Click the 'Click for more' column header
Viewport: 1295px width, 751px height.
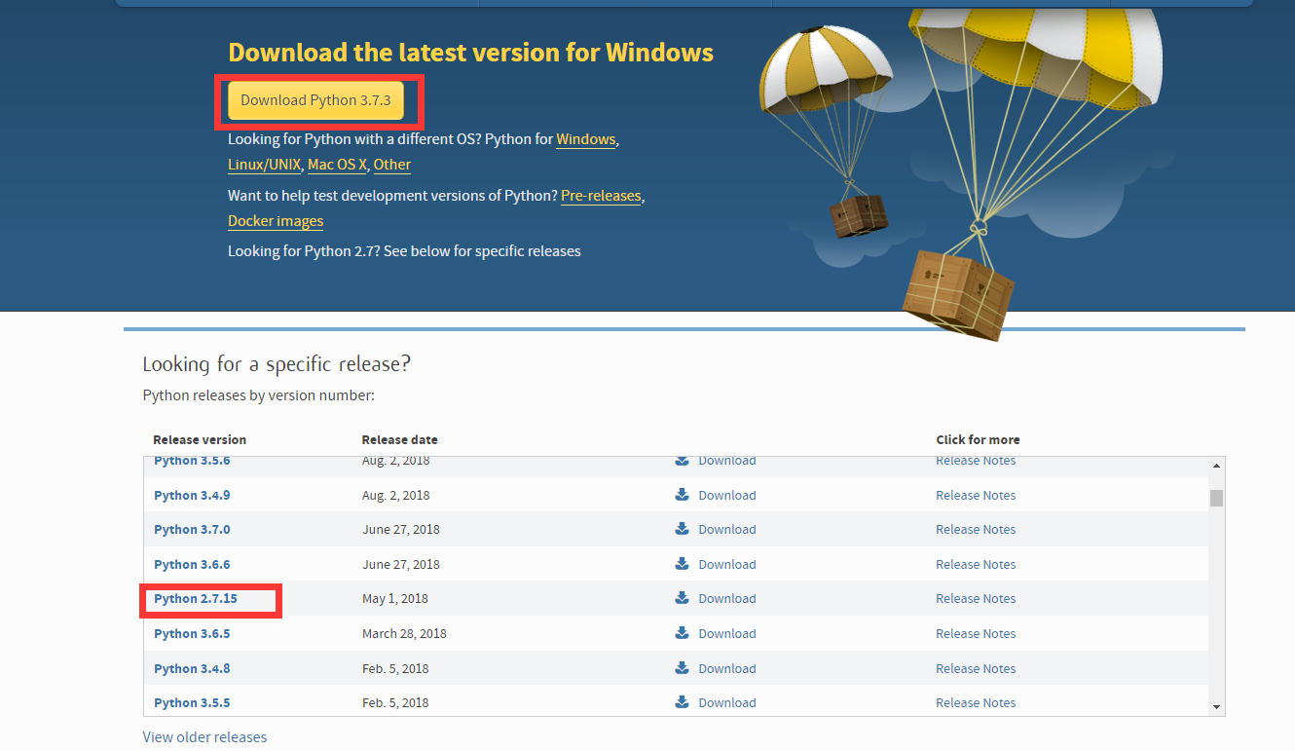(x=979, y=439)
